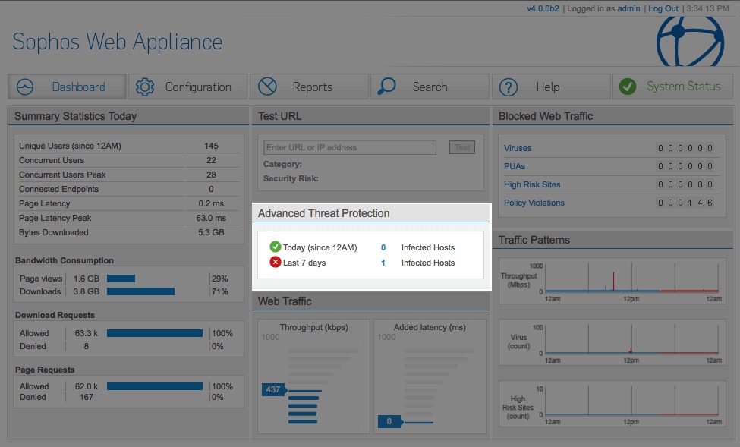Open the Policy Violations link

point(534,203)
